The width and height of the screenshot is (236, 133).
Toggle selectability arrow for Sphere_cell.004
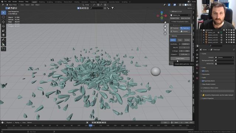226,42
